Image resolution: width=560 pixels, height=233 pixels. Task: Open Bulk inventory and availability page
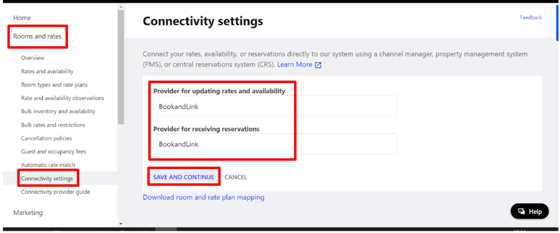point(58,111)
